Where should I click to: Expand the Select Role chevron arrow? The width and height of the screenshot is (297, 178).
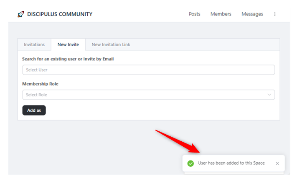269,95
